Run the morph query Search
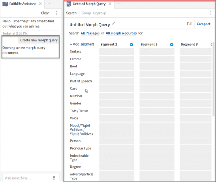Screen dimensions: 216x182 coord(71,13)
